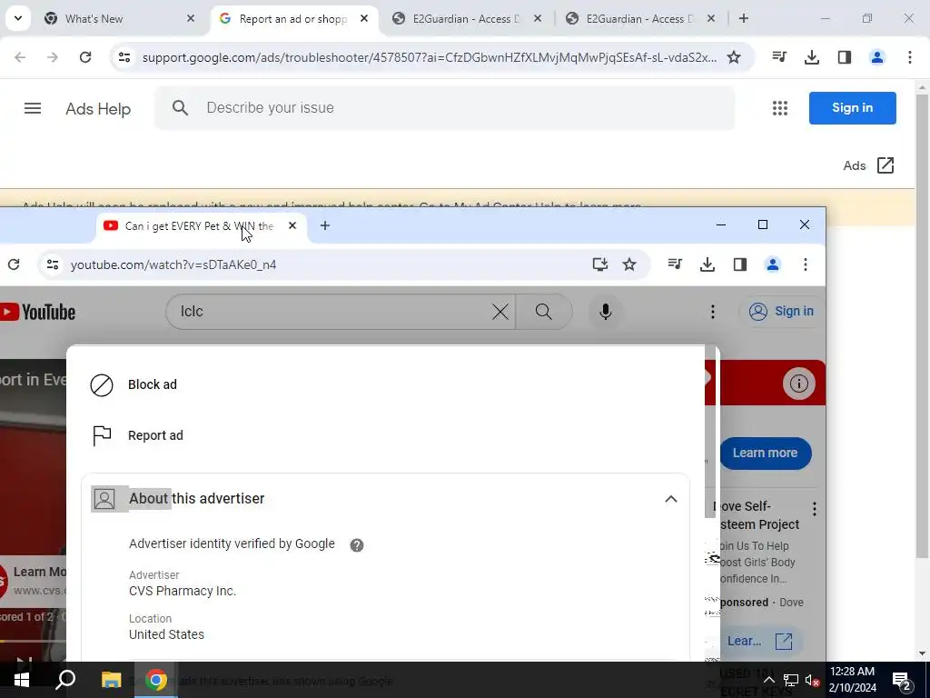Close the Report an ad tab
Screen dimensions: 930x698
click(364, 18)
